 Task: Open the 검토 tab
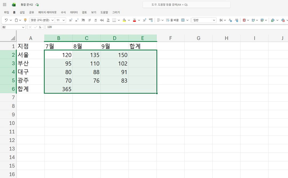click(x=84, y=12)
